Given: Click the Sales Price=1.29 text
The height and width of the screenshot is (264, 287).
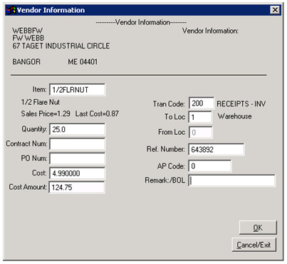Looking at the screenshot, I should (x=46, y=113).
